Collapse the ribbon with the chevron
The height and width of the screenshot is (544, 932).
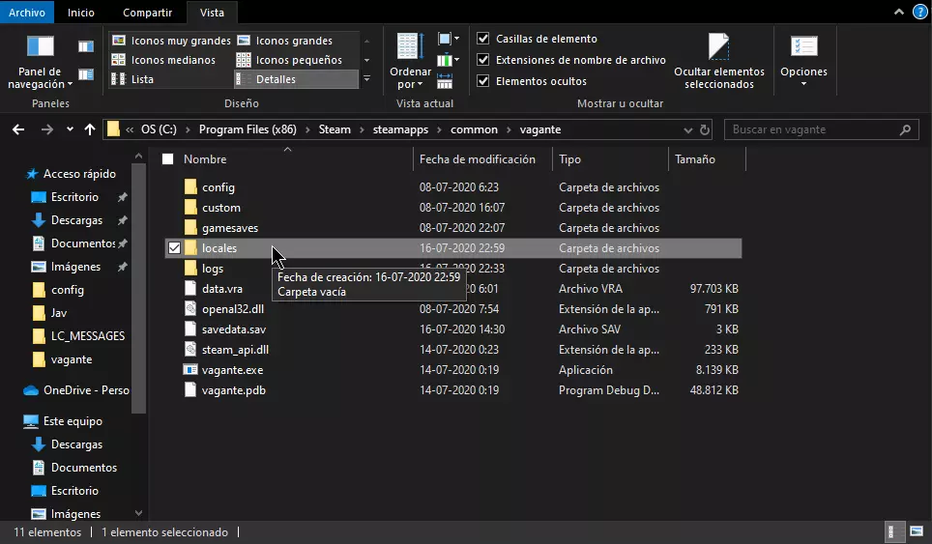click(x=899, y=12)
